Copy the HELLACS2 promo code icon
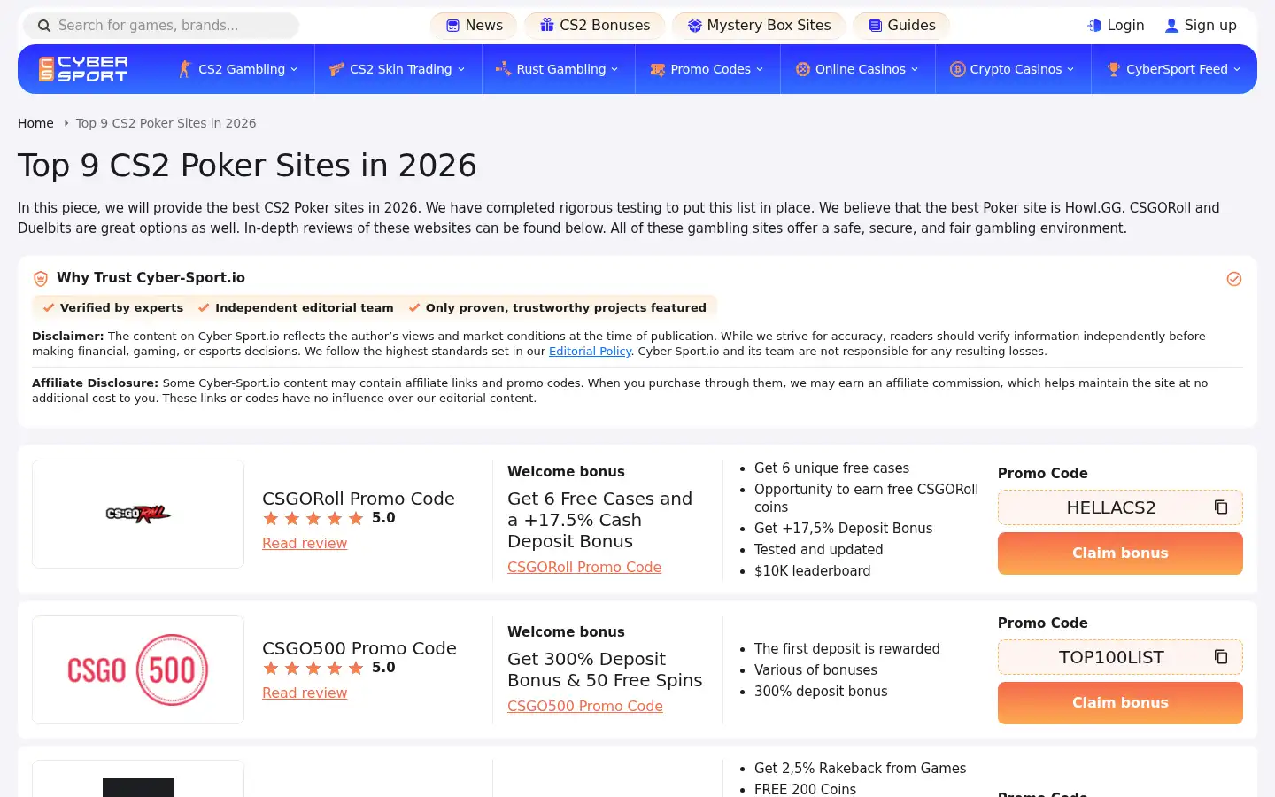Viewport: 1275px width, 797px height. [1221, 507]
